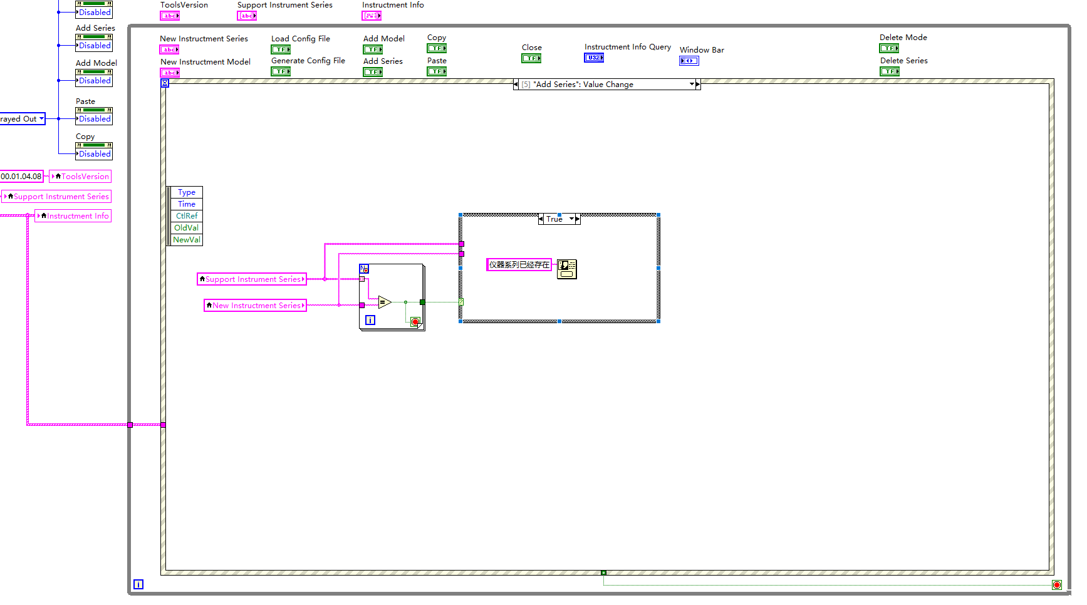Click the Add Model Disabled property node
1087x605 pixels.
pos(94,77)
